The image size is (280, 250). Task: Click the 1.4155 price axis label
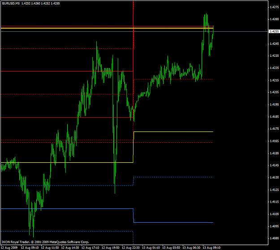pos(274,153)
